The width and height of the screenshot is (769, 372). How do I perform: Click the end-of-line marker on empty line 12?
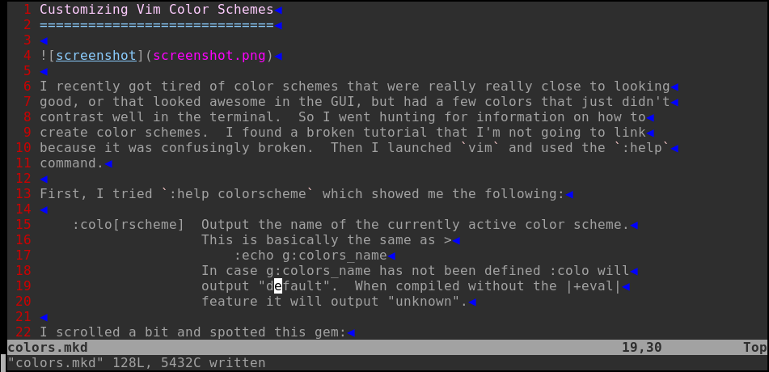[44, 178]
